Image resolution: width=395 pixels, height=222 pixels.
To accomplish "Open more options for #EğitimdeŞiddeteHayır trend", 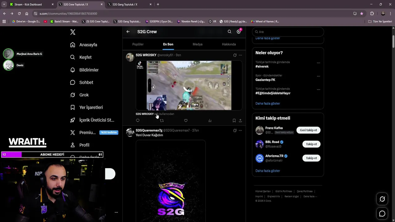I will pos(318,89).
